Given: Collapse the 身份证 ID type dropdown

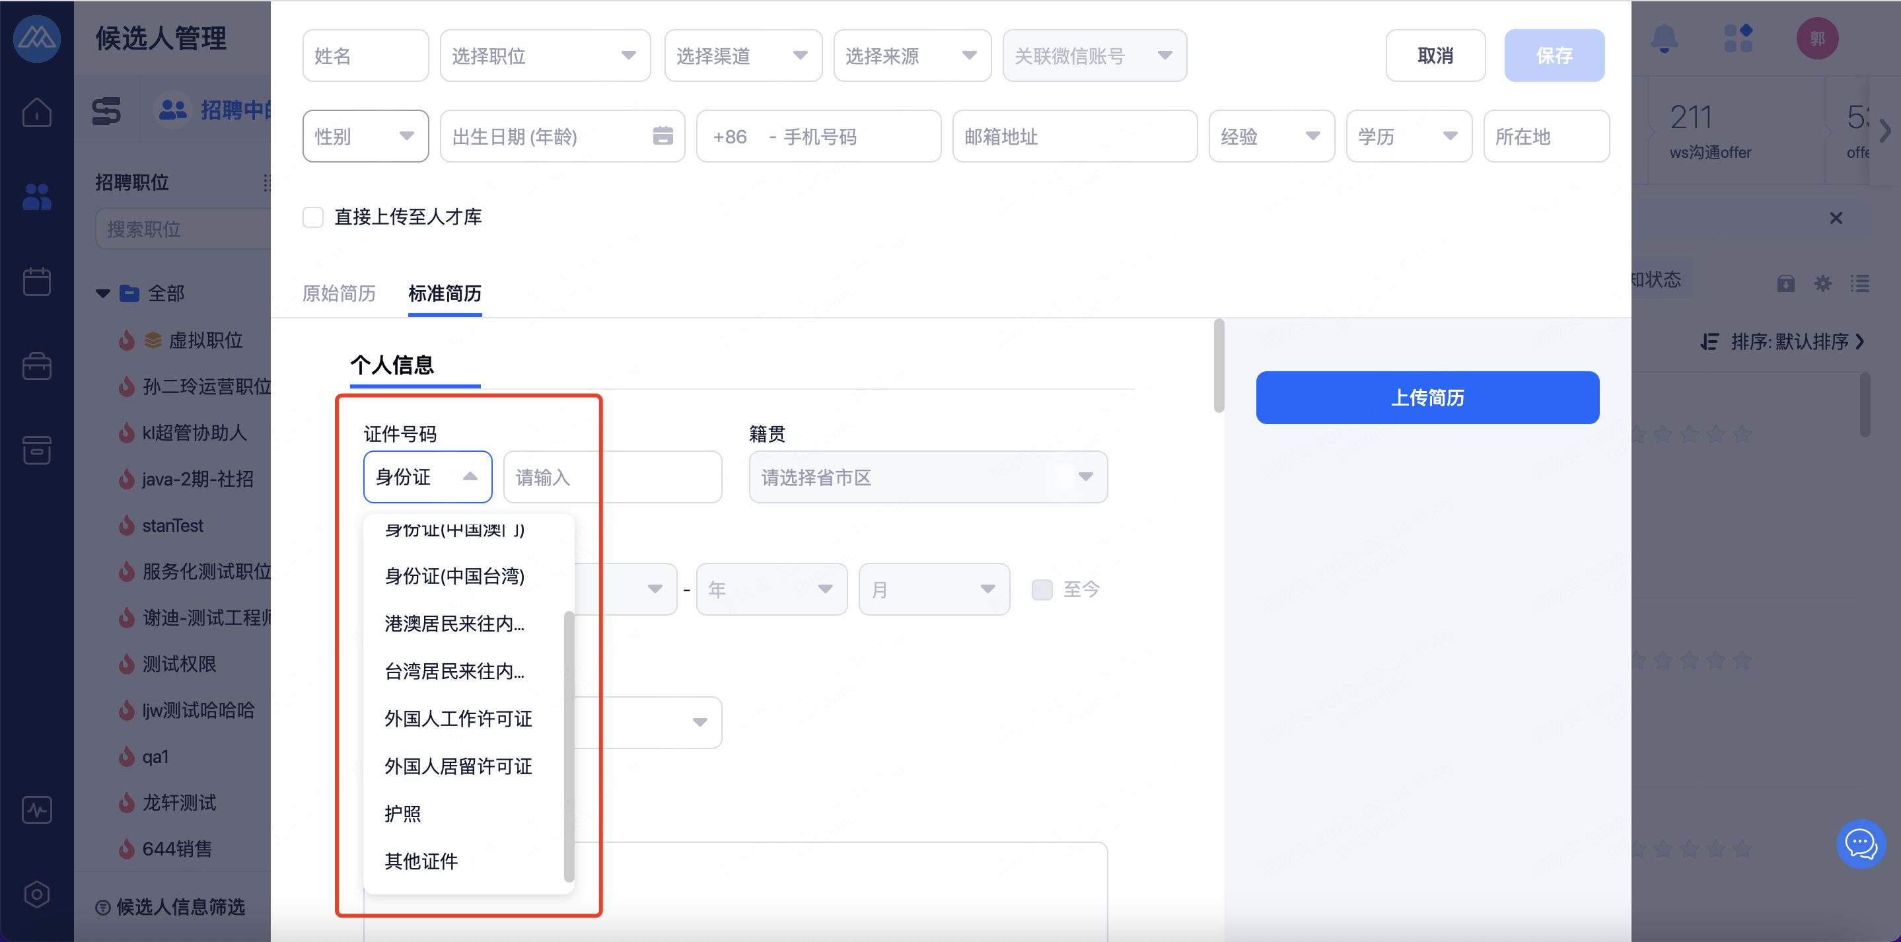Looking at the screenshot, I should point(427,477).
